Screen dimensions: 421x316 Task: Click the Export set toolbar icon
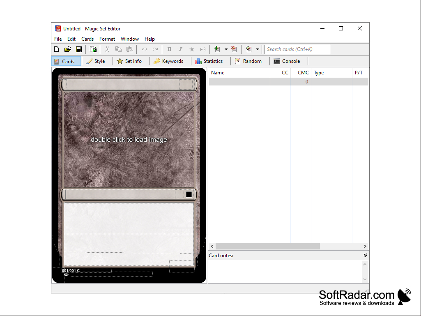pos(93,49)
